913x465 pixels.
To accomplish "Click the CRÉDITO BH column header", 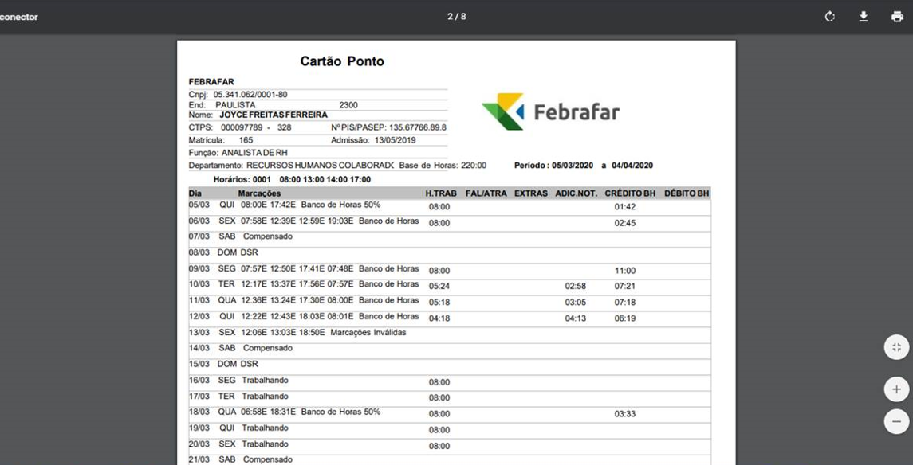I will click(x=630, y=193).
